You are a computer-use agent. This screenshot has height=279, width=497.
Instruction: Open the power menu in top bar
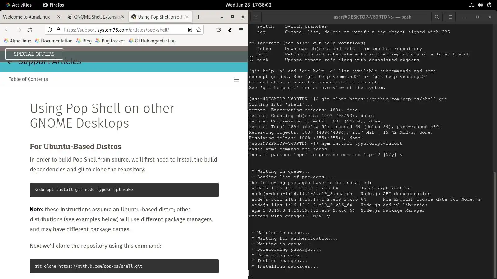pos(489,5)
